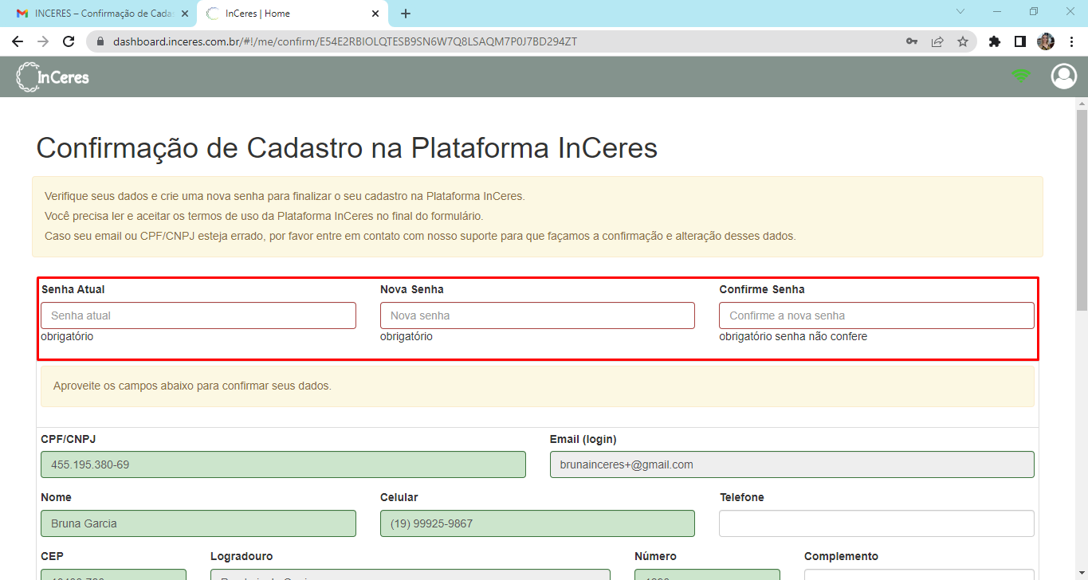Go back using browser back arrow

tap(18, 41)
